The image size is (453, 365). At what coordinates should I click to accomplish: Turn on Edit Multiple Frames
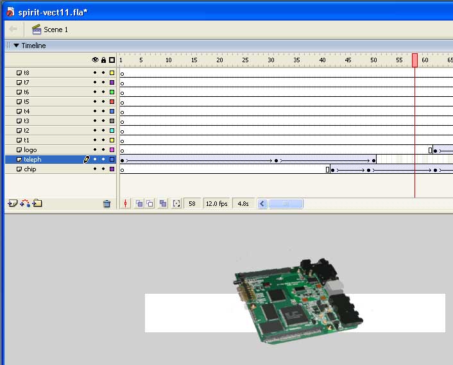pyautogui.click(x=163, y=203)
